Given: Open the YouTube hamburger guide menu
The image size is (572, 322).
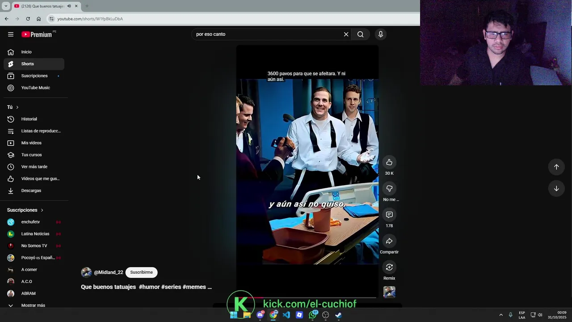Looking at the screenshot, I should 11,34.
